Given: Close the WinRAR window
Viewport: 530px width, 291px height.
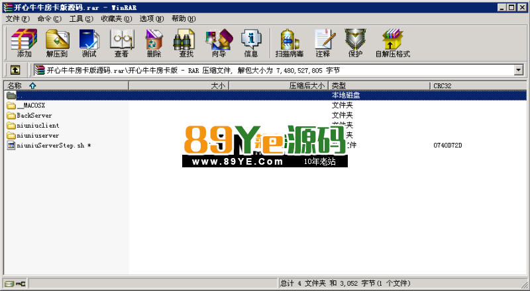Looking at the screenshot, I should coord(522,7).
